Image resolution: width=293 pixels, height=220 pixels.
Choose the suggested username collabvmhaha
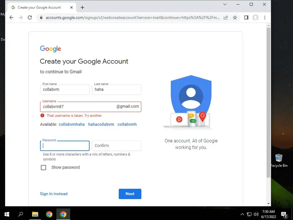72,124
